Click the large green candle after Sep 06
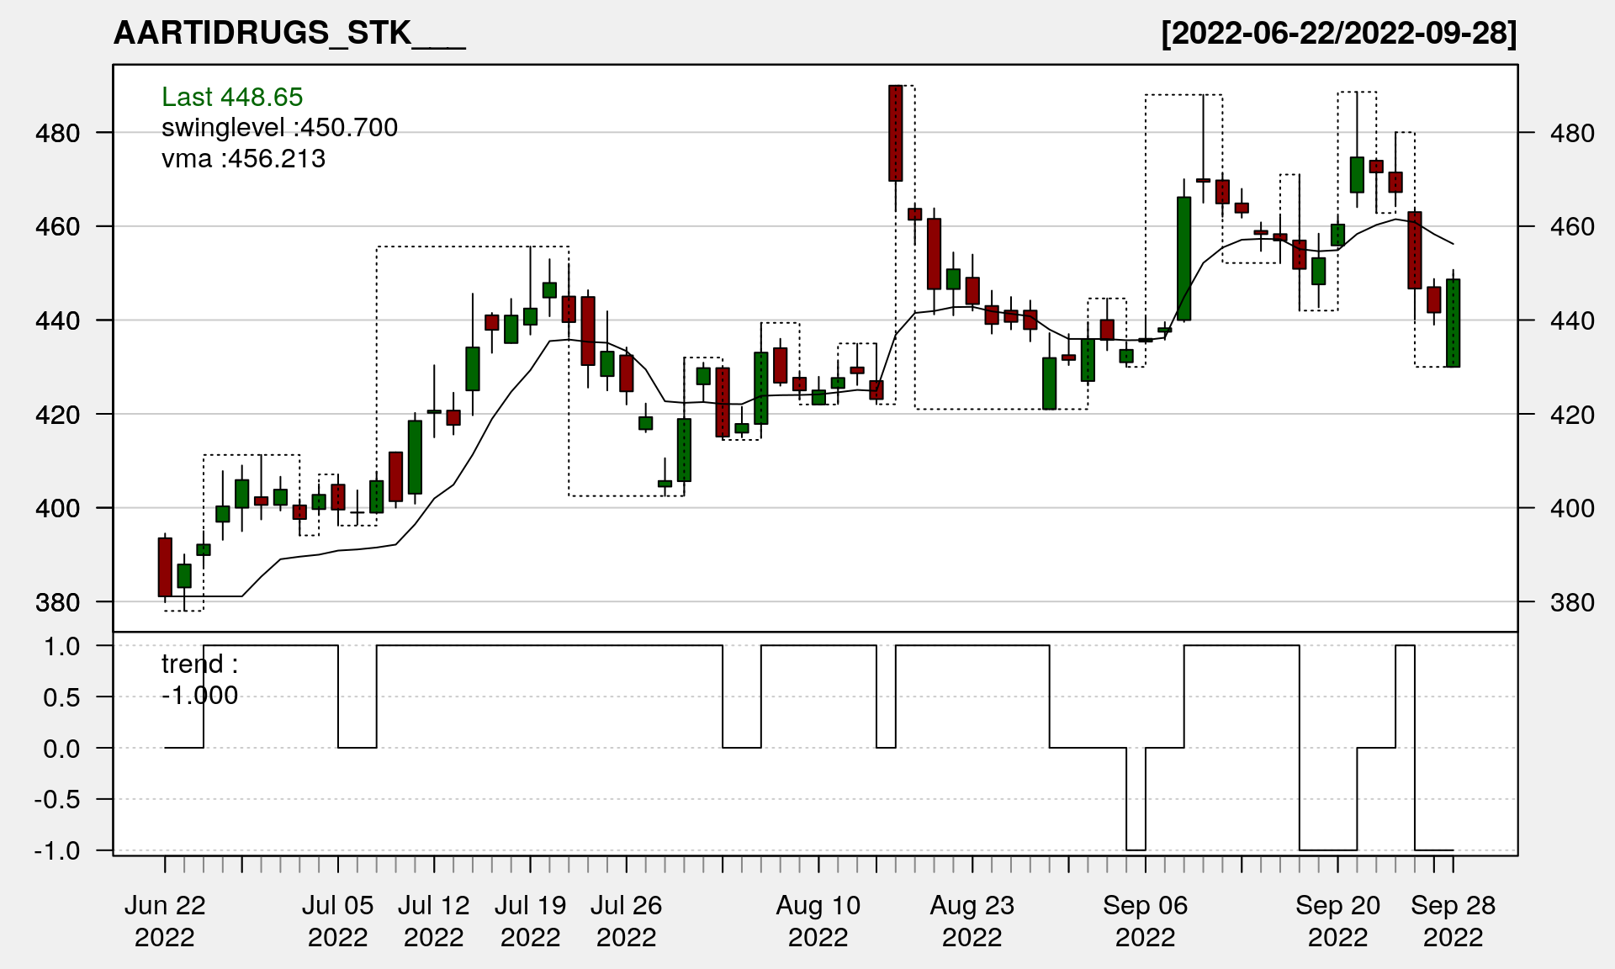Image resolution: width=1615 pixels, height=969 pixels. coord(1183,259)
